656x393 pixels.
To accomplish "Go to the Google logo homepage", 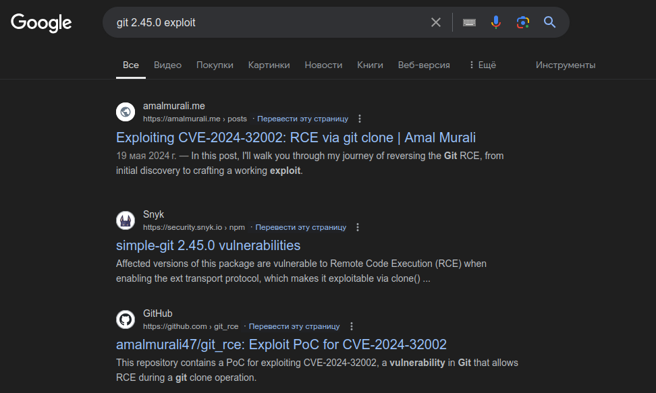I will pyautogui.click(x=41, y=22).
